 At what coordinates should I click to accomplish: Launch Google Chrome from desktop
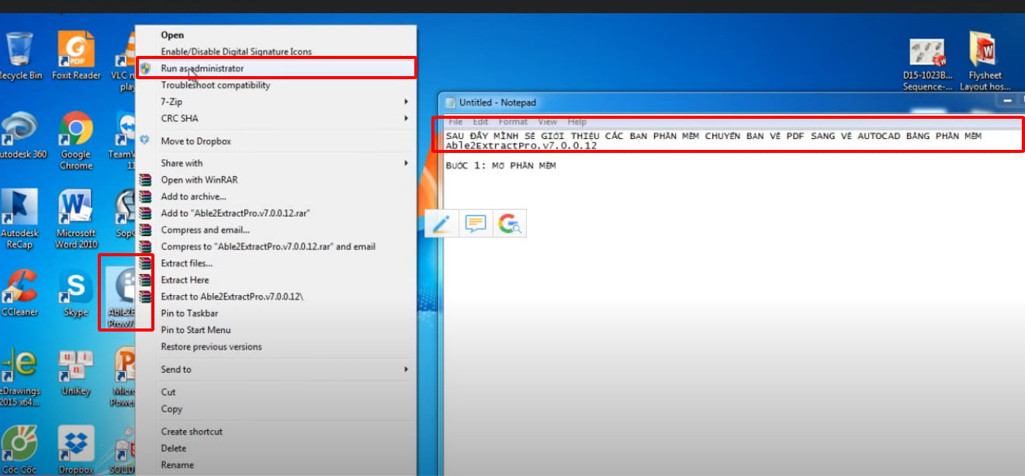pos(76,132)
